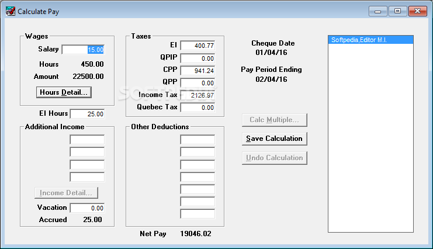Select the second Additional Income field
The image size is (433, 249).
click(x=87, y=152)
